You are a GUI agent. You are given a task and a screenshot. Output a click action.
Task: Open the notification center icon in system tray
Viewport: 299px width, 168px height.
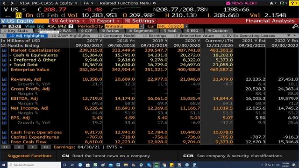point(294,165)
